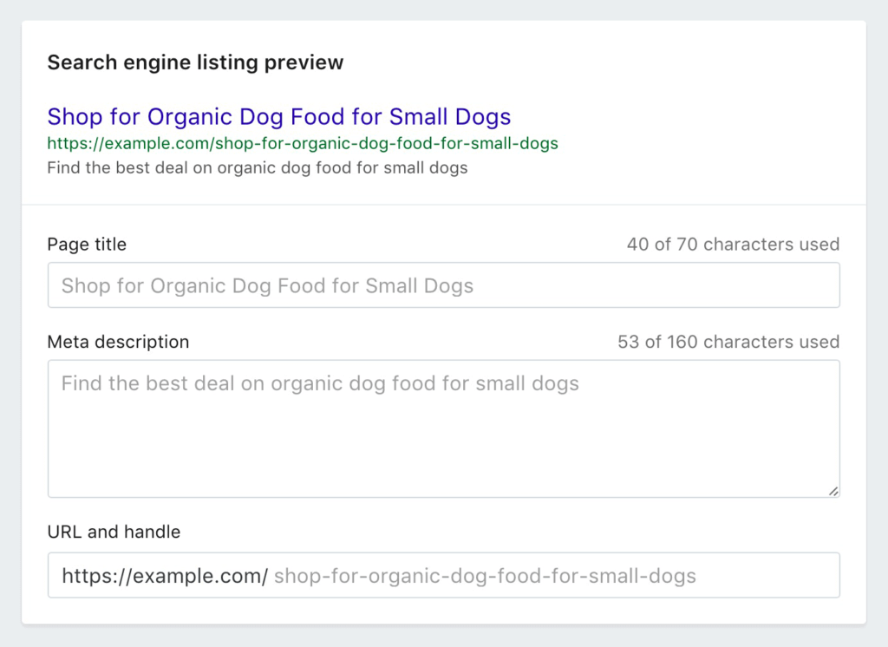Viewport: 888px width, 647px height.
Task: Select the URL and handle label
Action: pos(114,532)
